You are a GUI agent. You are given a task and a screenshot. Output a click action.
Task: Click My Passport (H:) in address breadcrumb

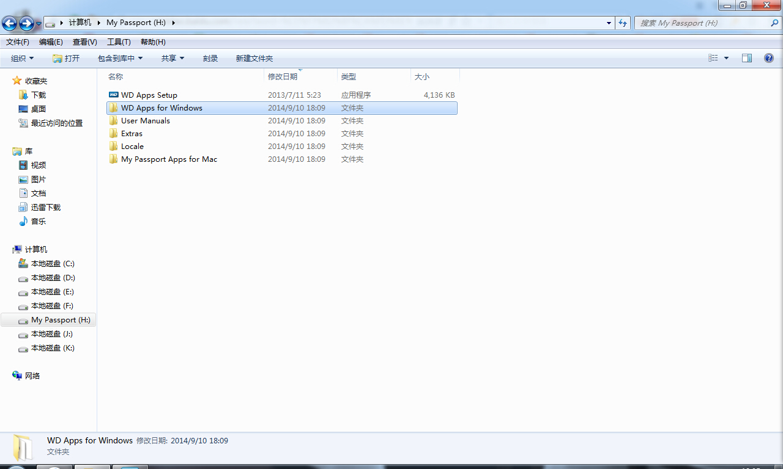click(x=136, y=23)
